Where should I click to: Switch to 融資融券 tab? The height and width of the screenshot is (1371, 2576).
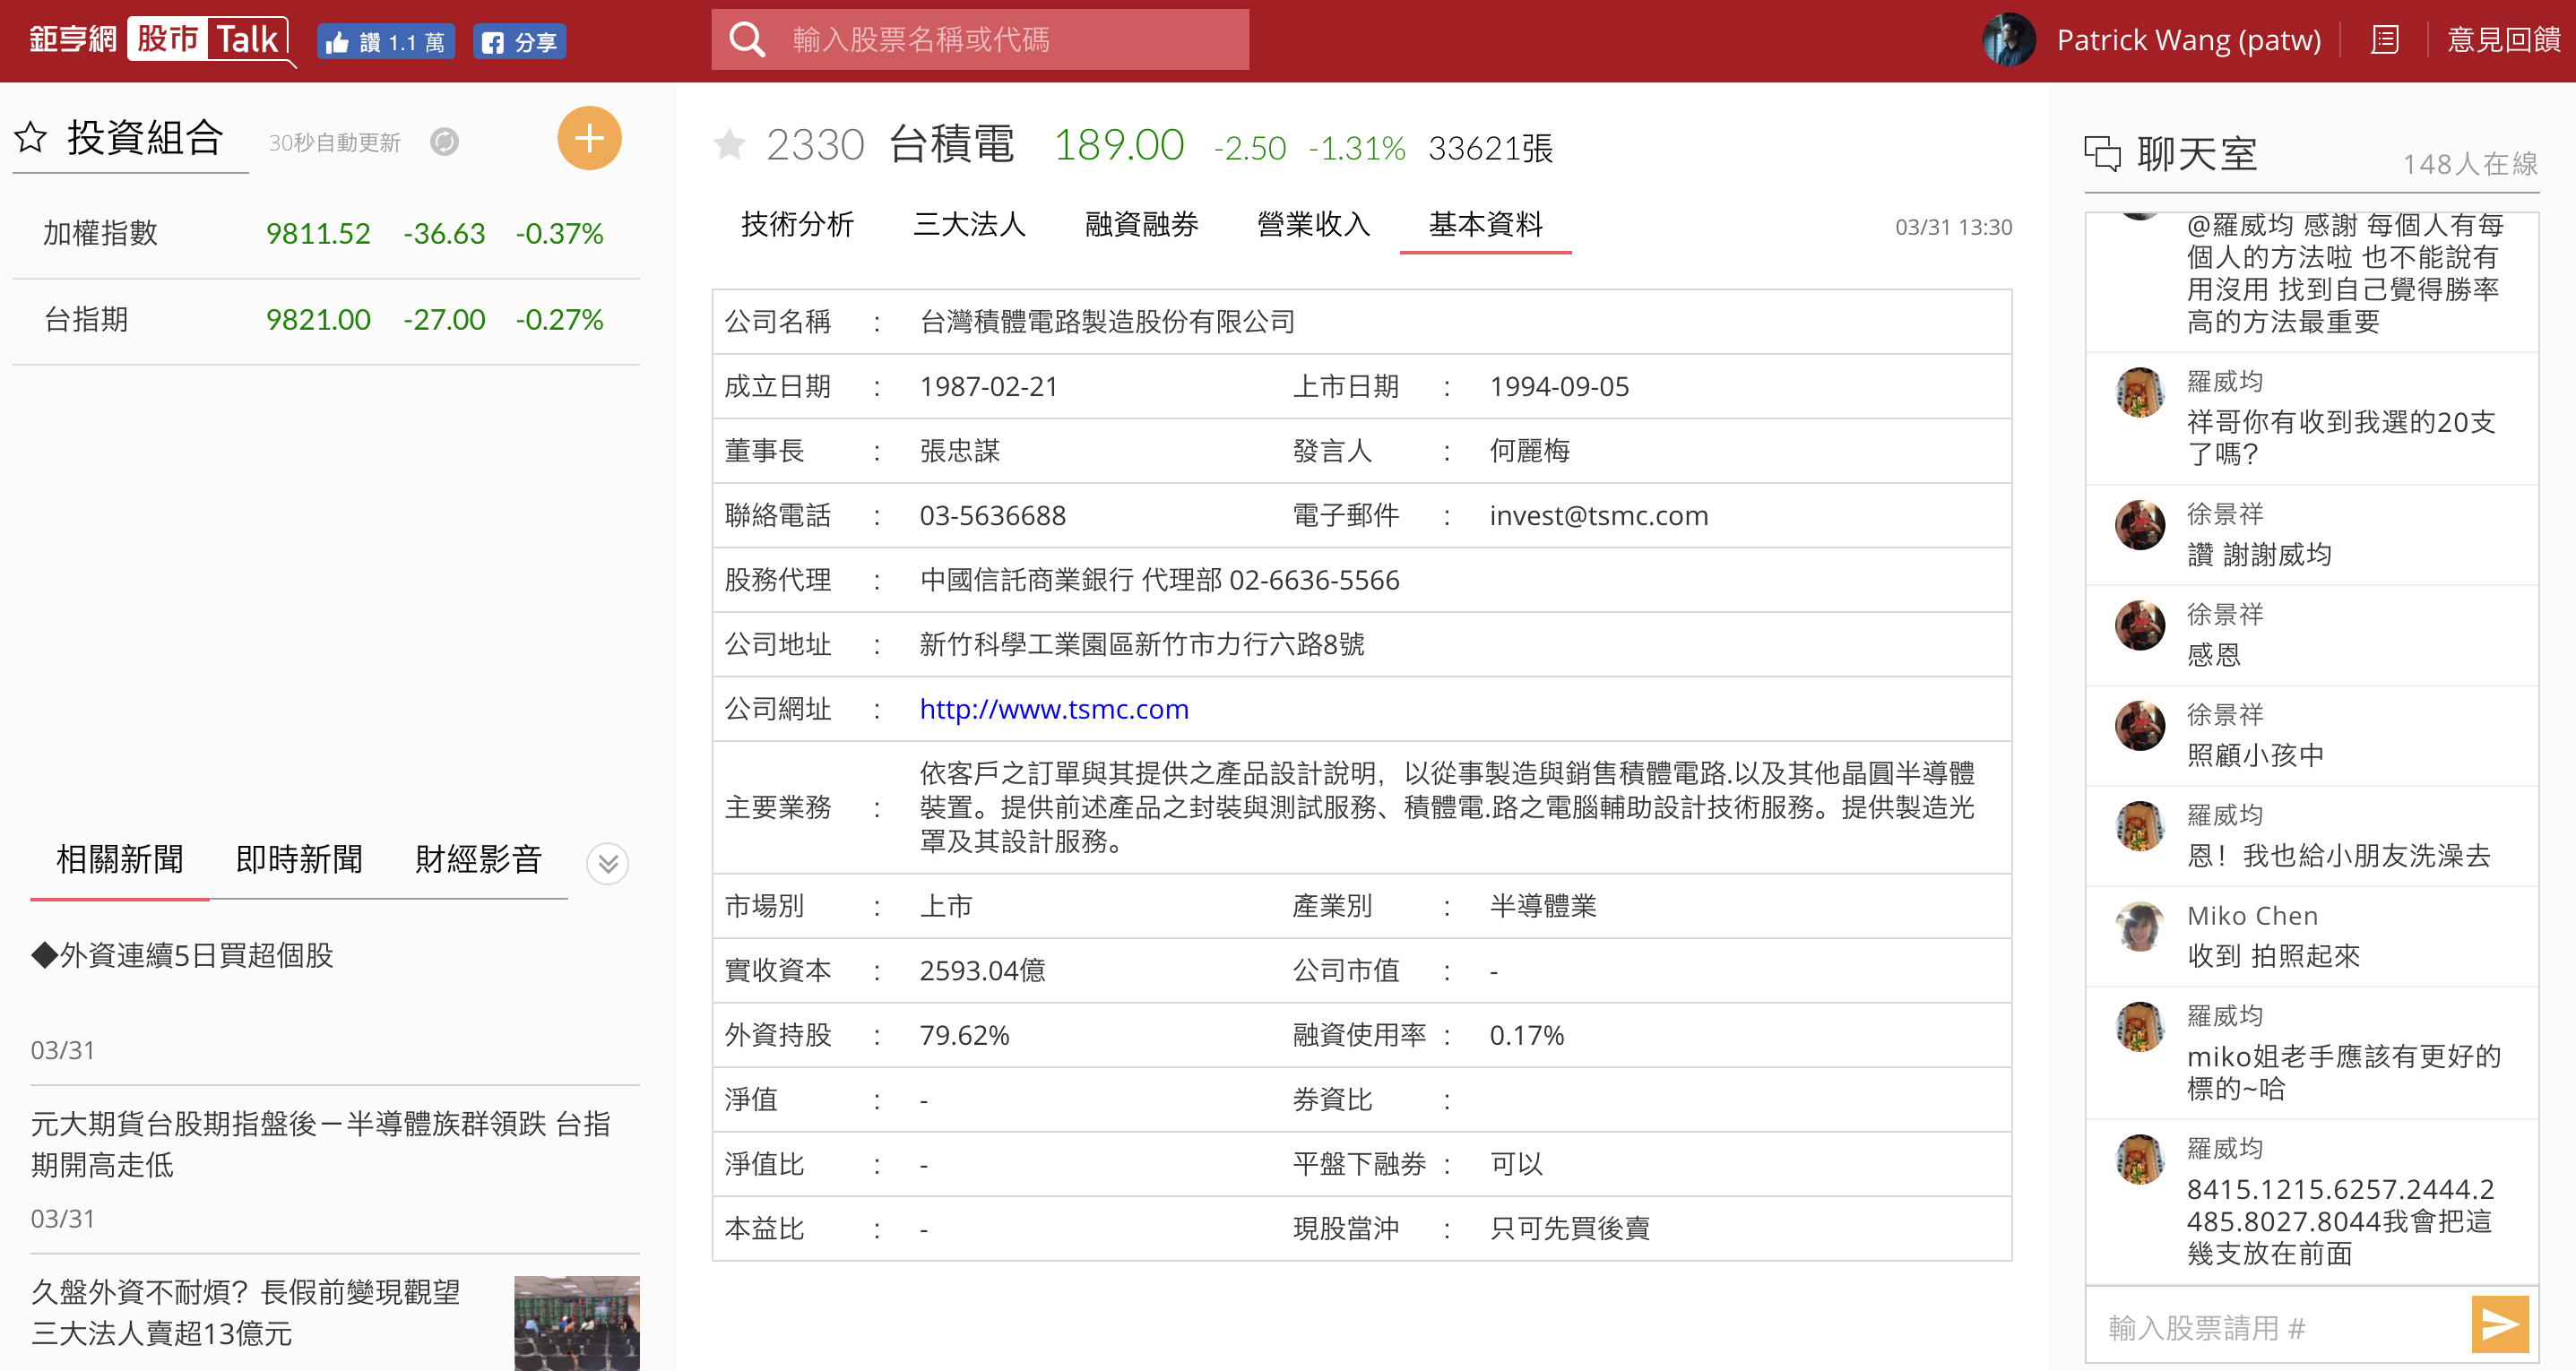coord(1141,224)
